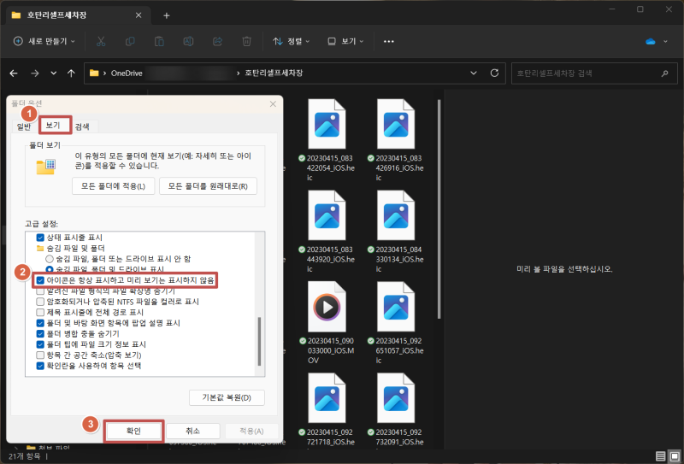The height and width of the screenshot is (464, 684).
Task: Toggle 아이콘은 항상 표시하고 미리 보기는 표시하지 않음 checkbox
Action: point(40,280)
